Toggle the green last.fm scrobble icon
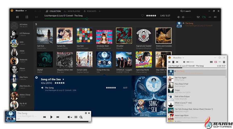Screen dimensions: 233x129 click(x=204, y=17)
